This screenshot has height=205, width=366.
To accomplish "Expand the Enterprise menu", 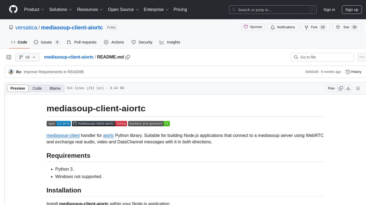I will 156,9.
